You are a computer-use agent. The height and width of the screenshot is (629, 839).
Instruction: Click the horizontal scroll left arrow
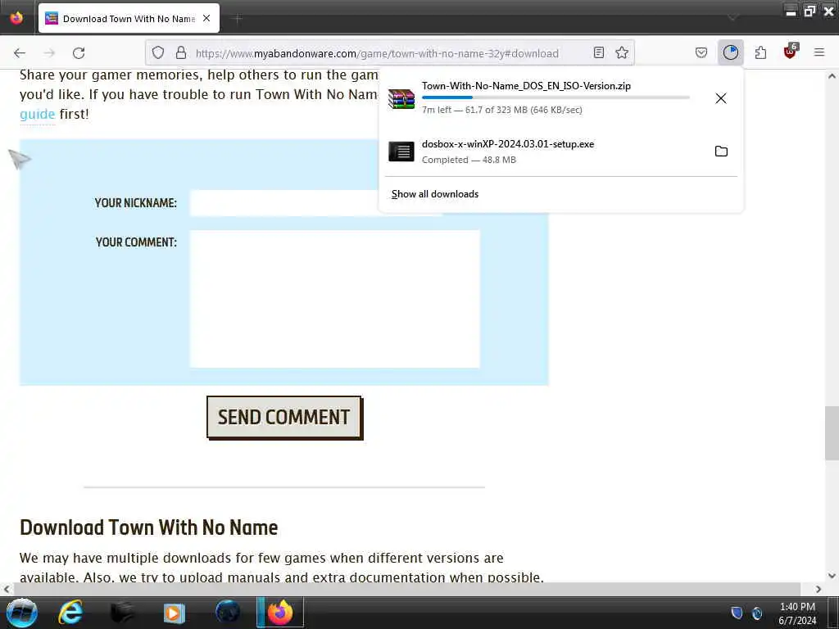7,589
